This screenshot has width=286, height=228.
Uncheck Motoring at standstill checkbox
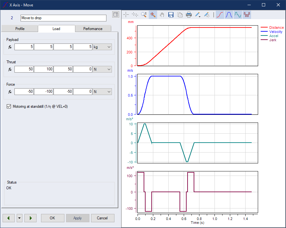coord(9,106)
